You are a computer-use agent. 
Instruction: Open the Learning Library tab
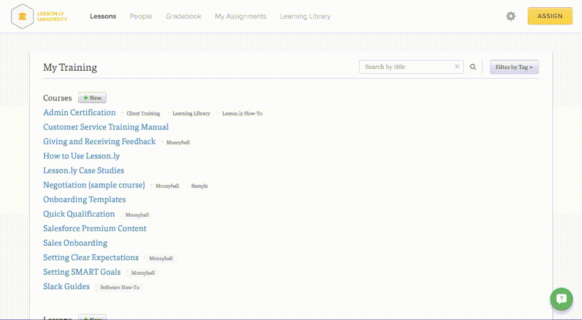click(305, 16)
